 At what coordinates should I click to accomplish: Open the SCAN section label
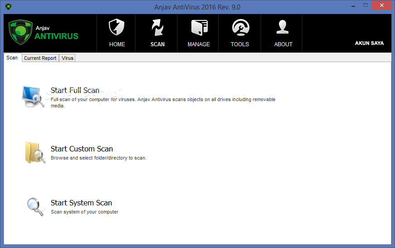157,44
